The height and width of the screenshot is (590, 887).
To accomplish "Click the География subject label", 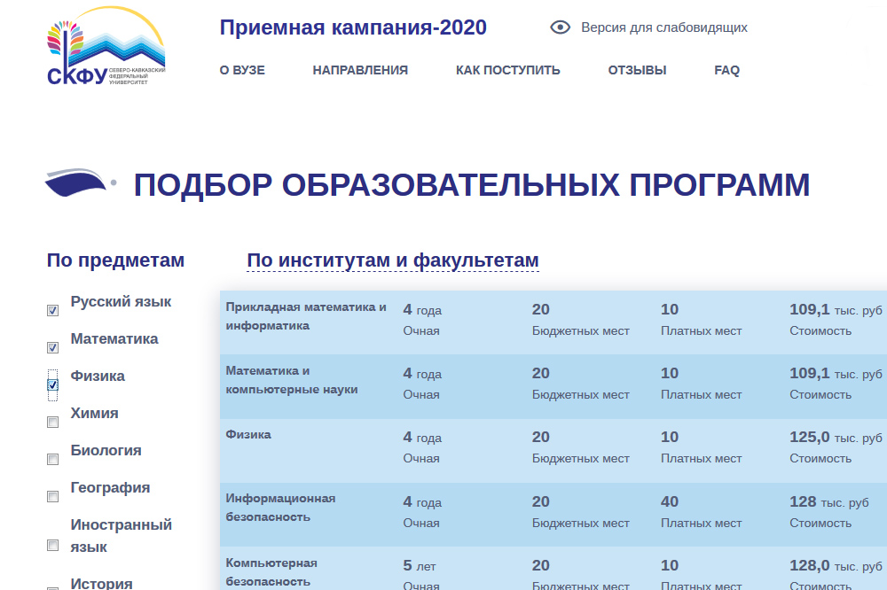I will (110, 488).
